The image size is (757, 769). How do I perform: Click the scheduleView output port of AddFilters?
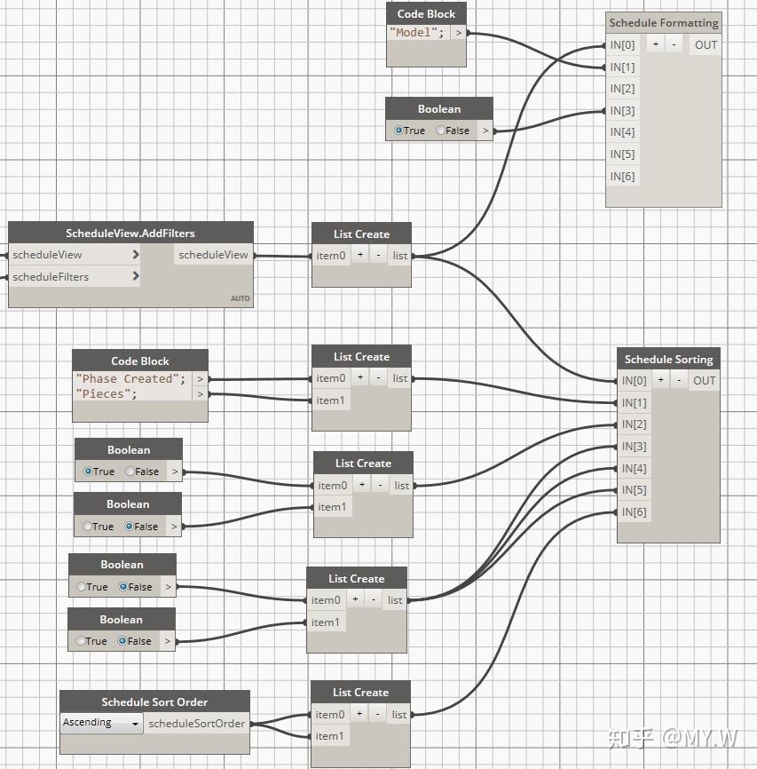pyautogui.click(x=213, y=255)
